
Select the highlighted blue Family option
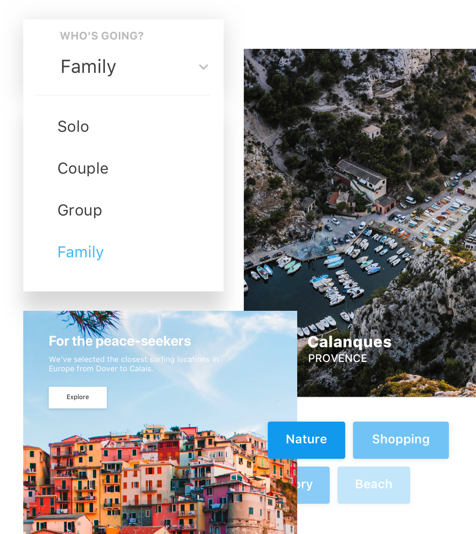(x=80, y=252)
